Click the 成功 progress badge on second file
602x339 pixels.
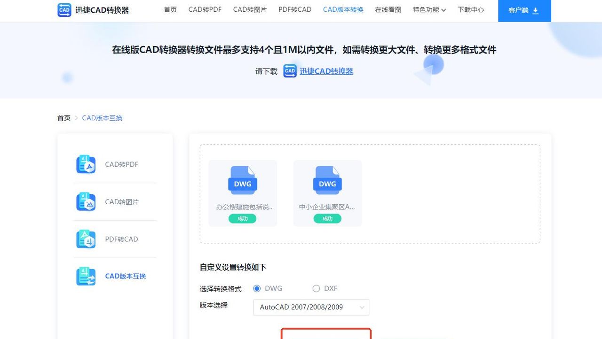pyautogui.click(x=327, y=218)
